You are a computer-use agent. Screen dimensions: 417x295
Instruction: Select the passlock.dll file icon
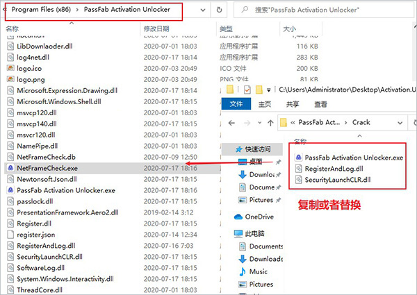click(x=10, y=201)
